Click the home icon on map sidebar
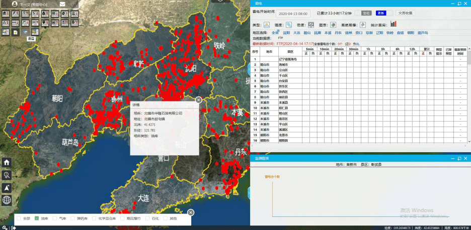Screen dimensions: 471x230 click(7, 162)
